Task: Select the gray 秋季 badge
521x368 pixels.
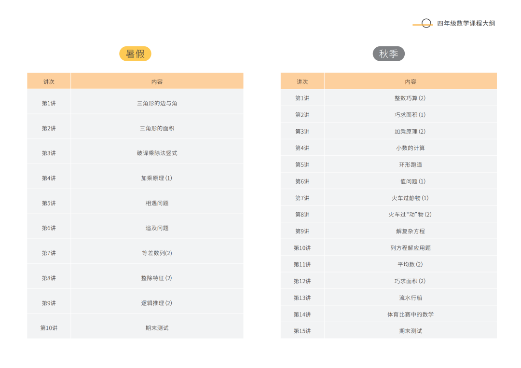Action: coord(388,54)
